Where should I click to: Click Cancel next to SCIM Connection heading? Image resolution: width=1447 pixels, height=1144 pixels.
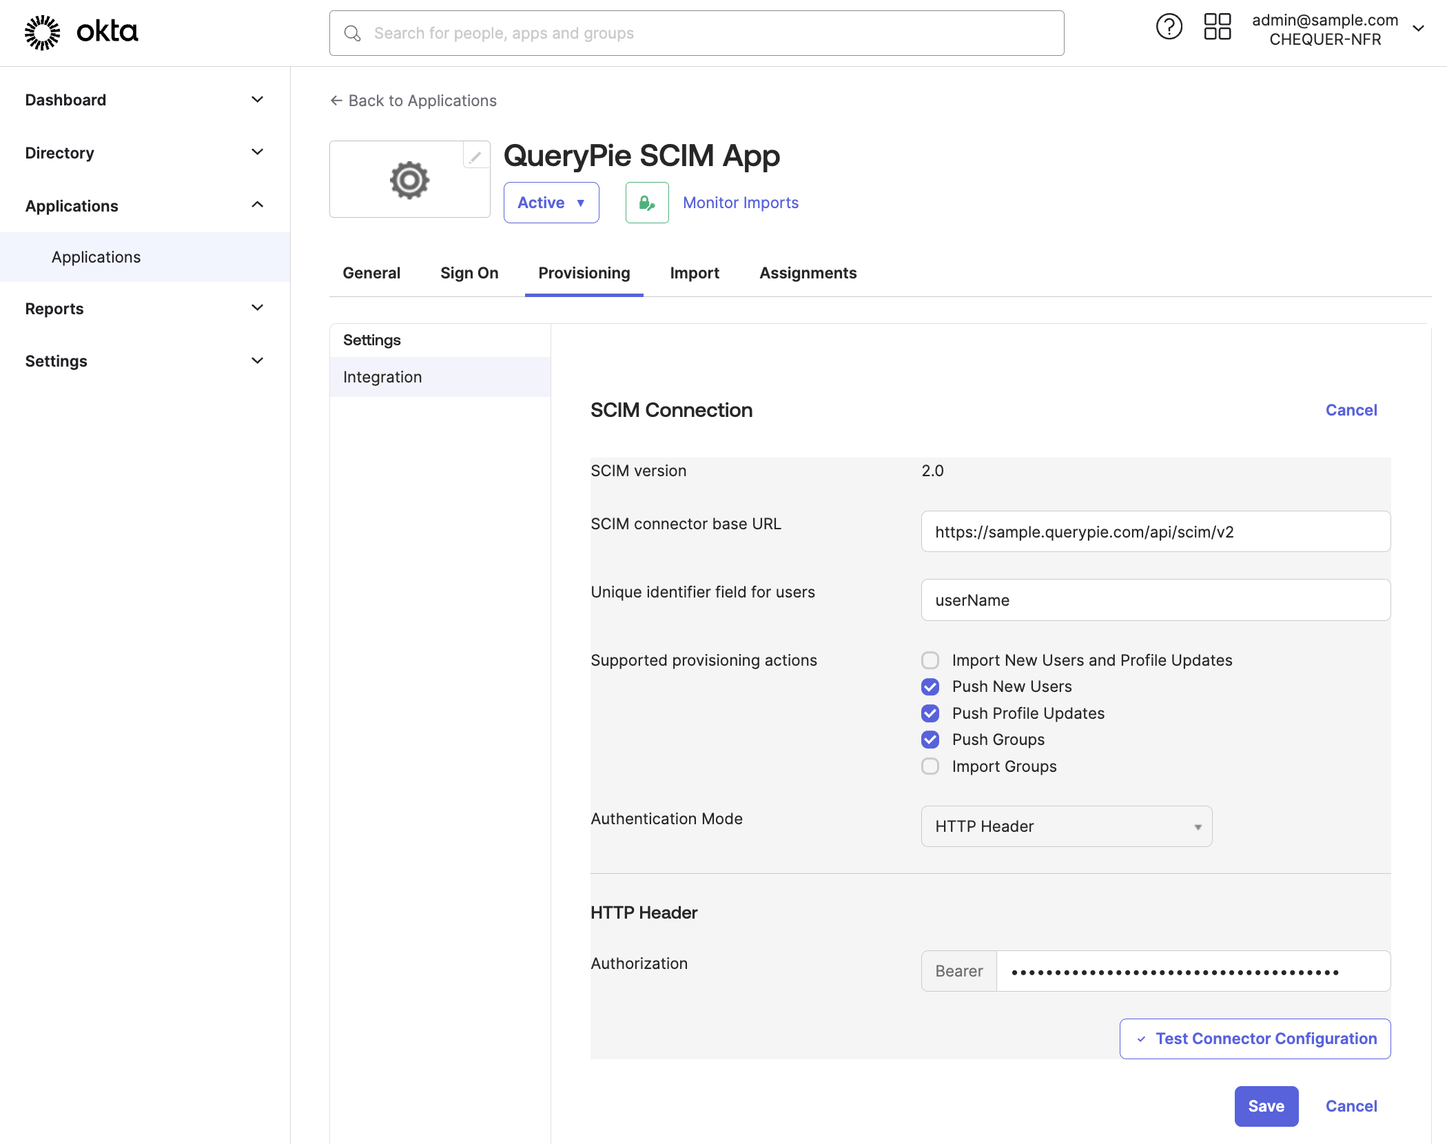1351,410
